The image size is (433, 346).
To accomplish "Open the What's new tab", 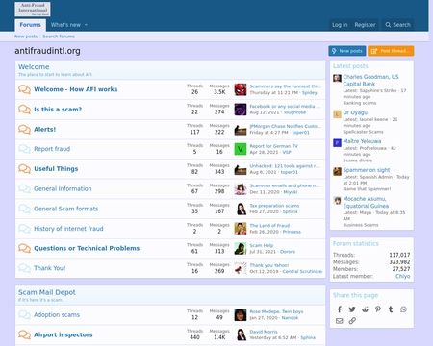I will [65, 25].
